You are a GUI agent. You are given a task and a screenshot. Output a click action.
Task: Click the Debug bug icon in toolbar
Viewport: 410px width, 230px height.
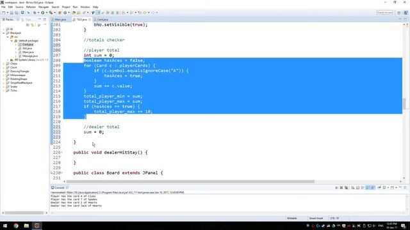35,13
